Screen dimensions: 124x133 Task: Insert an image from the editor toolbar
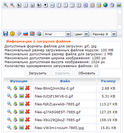click(x=119, y=5)
